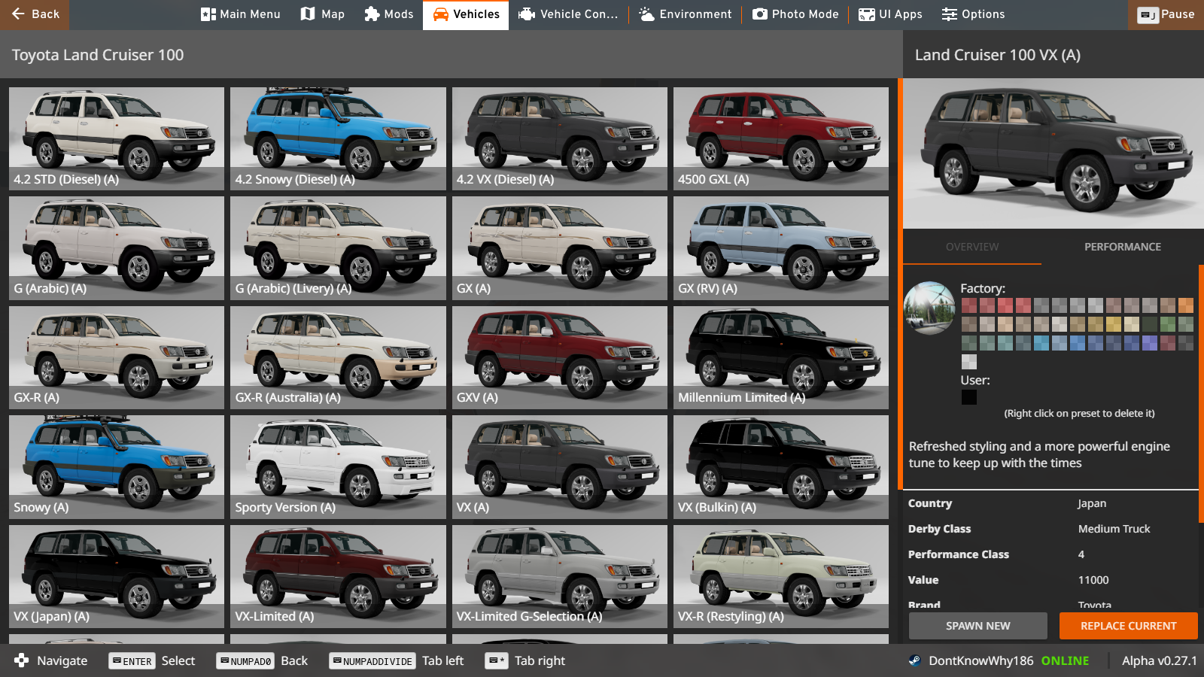
Task: Select the VX-Limited G-Selection (A) vehicle
Action: click(560, 576)
